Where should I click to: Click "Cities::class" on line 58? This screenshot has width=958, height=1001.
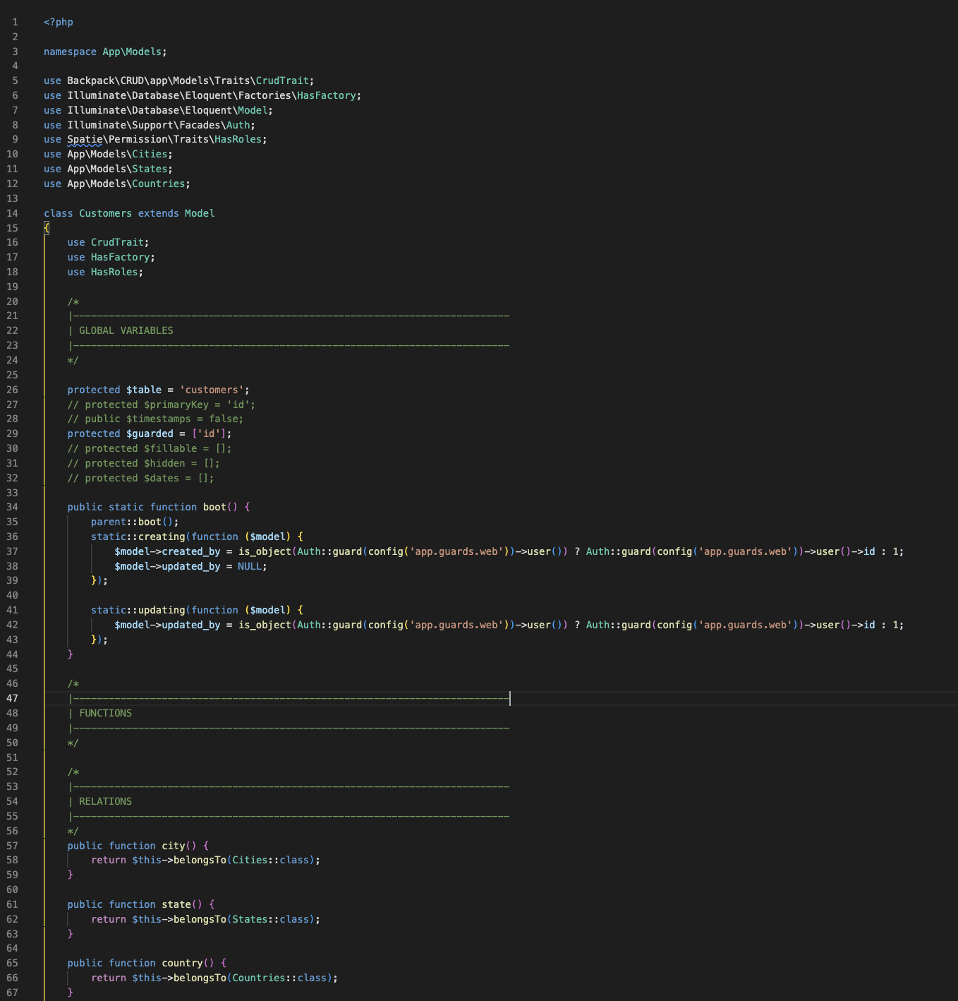tap(271, 860)
